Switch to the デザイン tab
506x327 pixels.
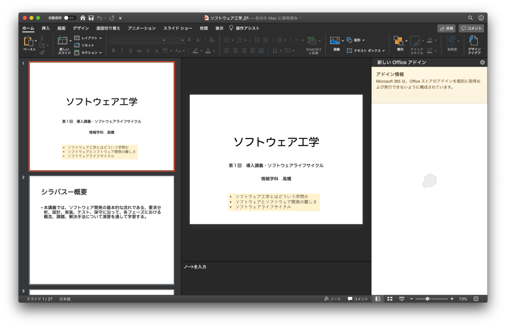(x=81, y=28)
